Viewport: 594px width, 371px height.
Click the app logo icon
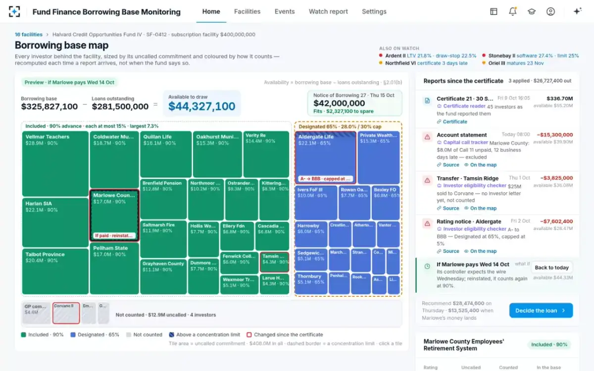point(15,11)
